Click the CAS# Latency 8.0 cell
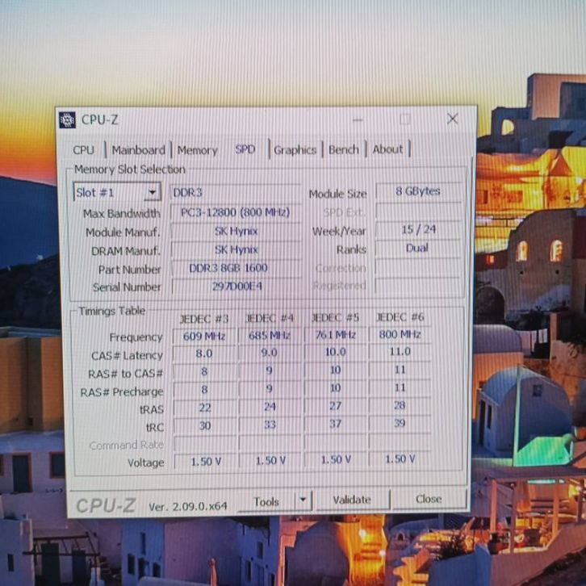 204,354
